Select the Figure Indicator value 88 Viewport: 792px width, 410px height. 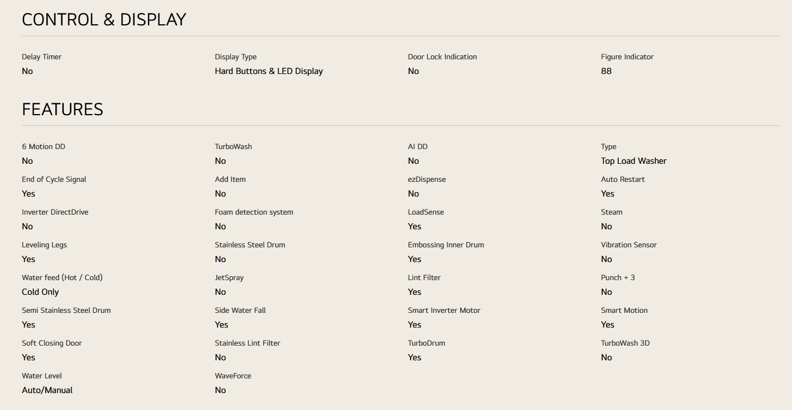[606, 71]
